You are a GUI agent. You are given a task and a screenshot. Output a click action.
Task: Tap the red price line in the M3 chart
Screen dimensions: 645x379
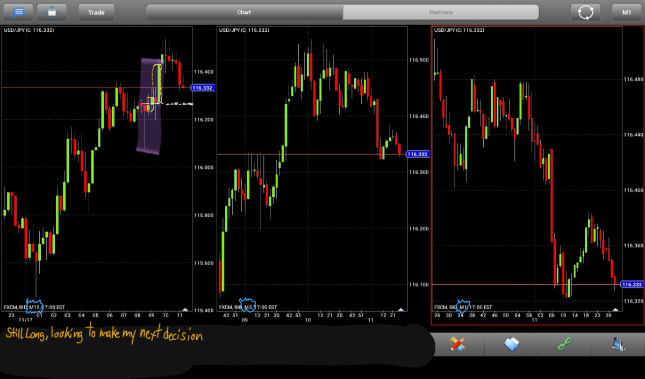click(312, 154)
